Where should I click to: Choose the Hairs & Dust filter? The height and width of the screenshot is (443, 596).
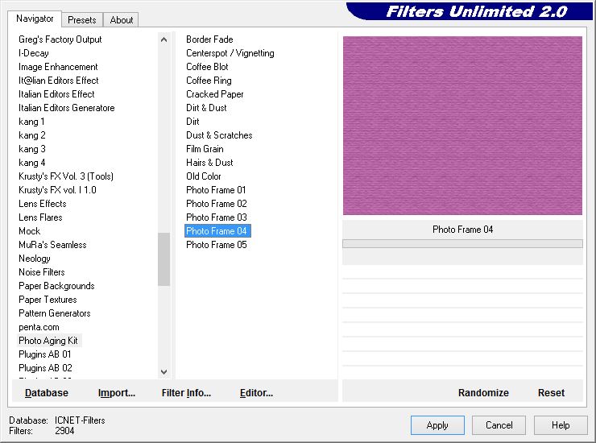pos(209,163)
